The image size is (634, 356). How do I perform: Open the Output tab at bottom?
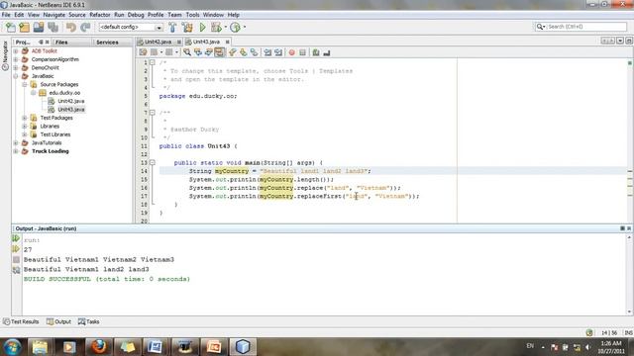tap(59, 321)
